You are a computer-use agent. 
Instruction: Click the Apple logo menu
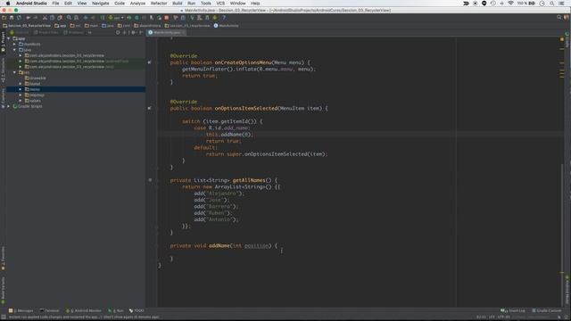[x=8, y=4]
